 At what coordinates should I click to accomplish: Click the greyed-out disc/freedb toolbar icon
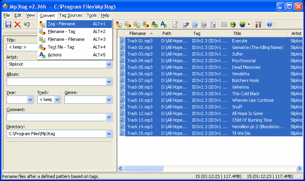coord(224,24)
